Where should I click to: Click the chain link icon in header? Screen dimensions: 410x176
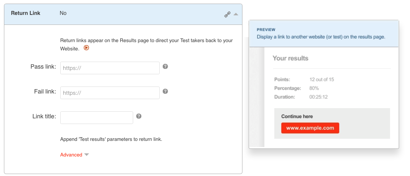click(x=227, y=14)
